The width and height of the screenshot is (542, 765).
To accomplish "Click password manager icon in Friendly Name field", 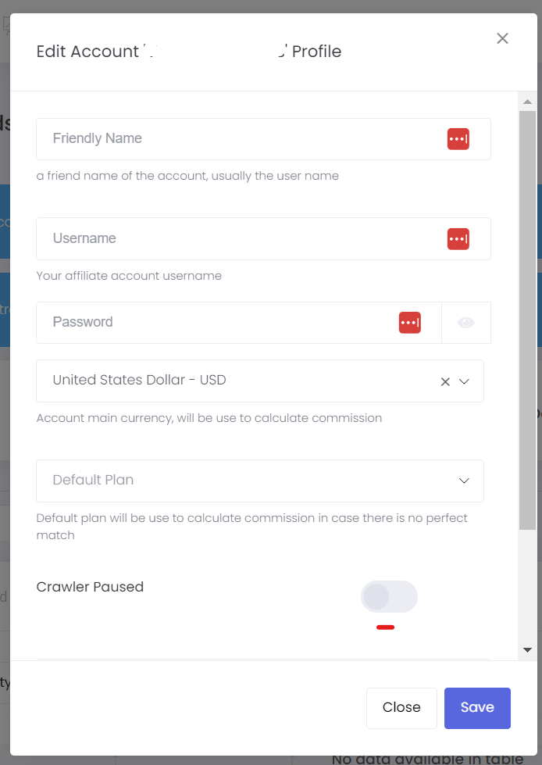I will [458, 139].
